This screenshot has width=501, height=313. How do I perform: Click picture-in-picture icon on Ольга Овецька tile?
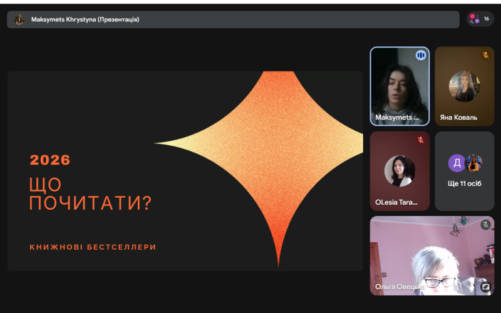(485, 287)
